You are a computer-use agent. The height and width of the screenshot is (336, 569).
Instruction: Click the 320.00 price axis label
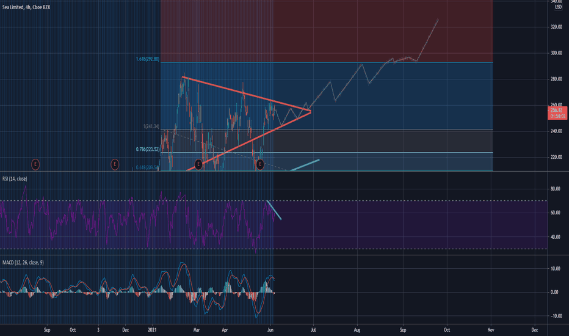coord(556,27)
